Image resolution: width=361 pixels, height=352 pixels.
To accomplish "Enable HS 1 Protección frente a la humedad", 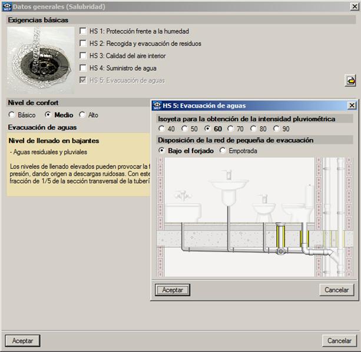I will point(84,31).
